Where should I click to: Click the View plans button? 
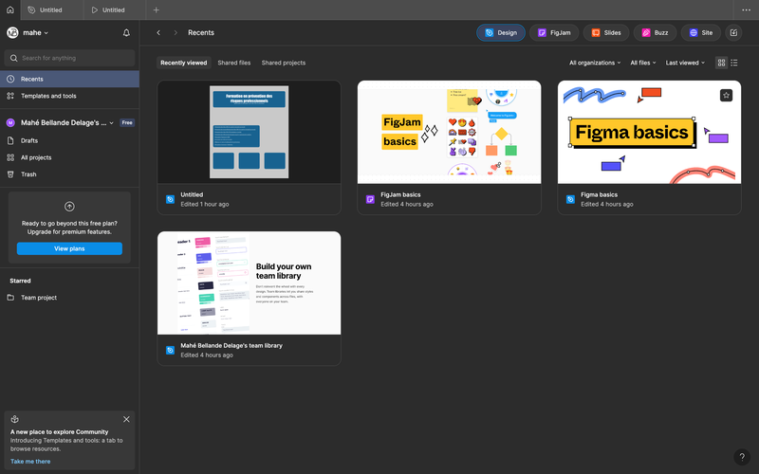point(69,248)
